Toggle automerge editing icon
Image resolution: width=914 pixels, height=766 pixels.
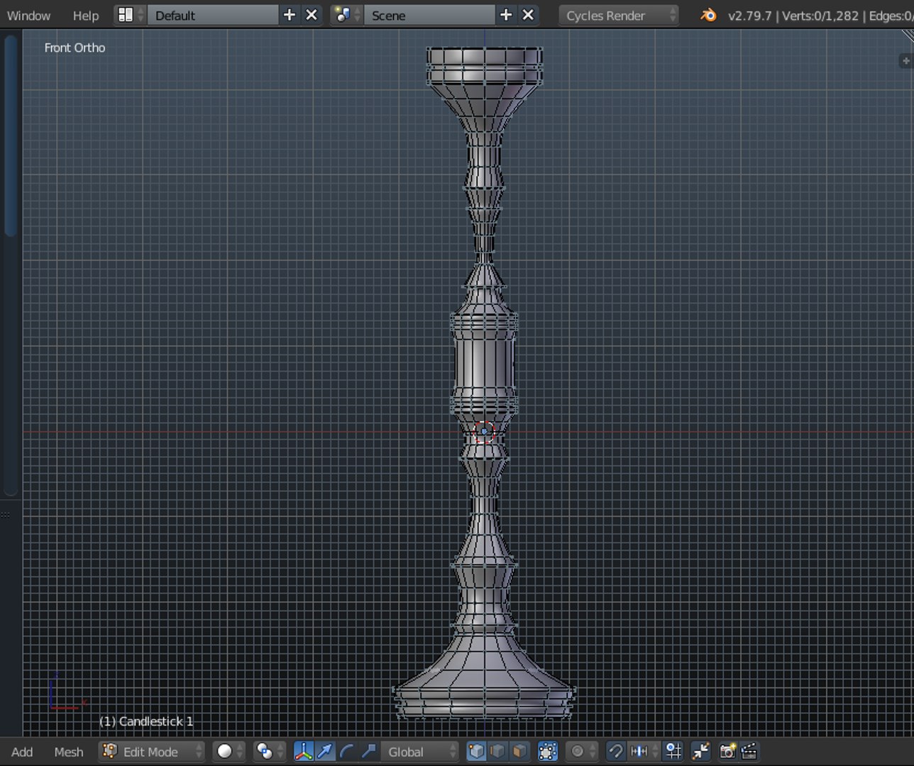pos(701,751)
